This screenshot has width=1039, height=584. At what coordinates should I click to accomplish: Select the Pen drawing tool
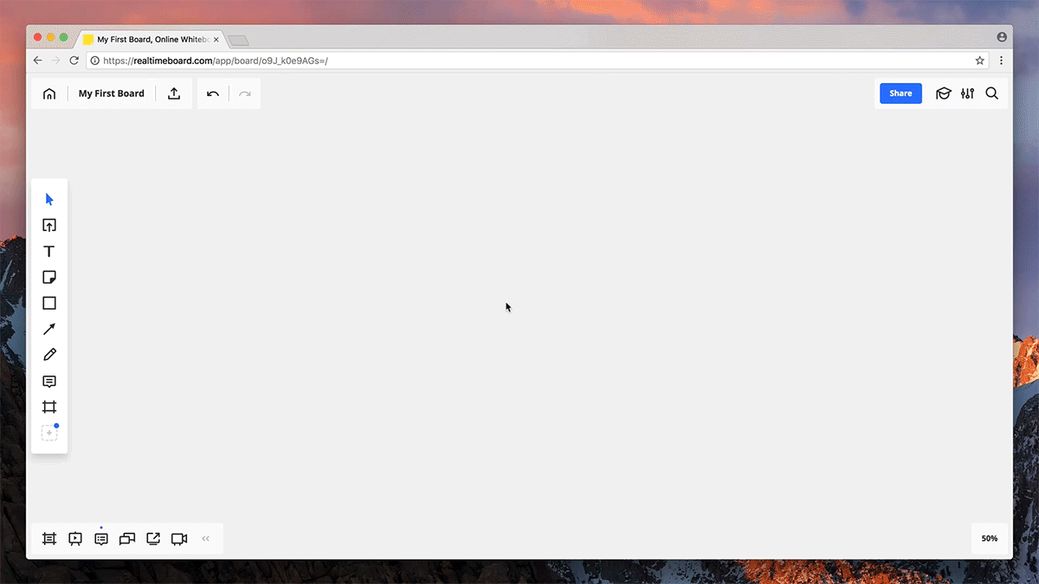point(49,355)
